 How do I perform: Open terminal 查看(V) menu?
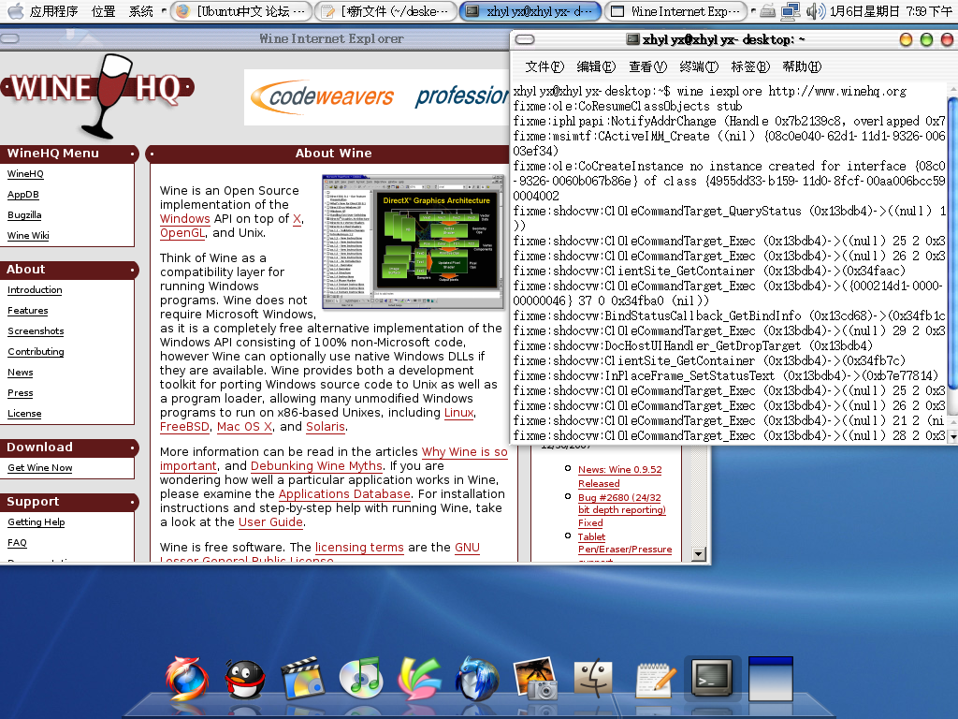(647, 66)
